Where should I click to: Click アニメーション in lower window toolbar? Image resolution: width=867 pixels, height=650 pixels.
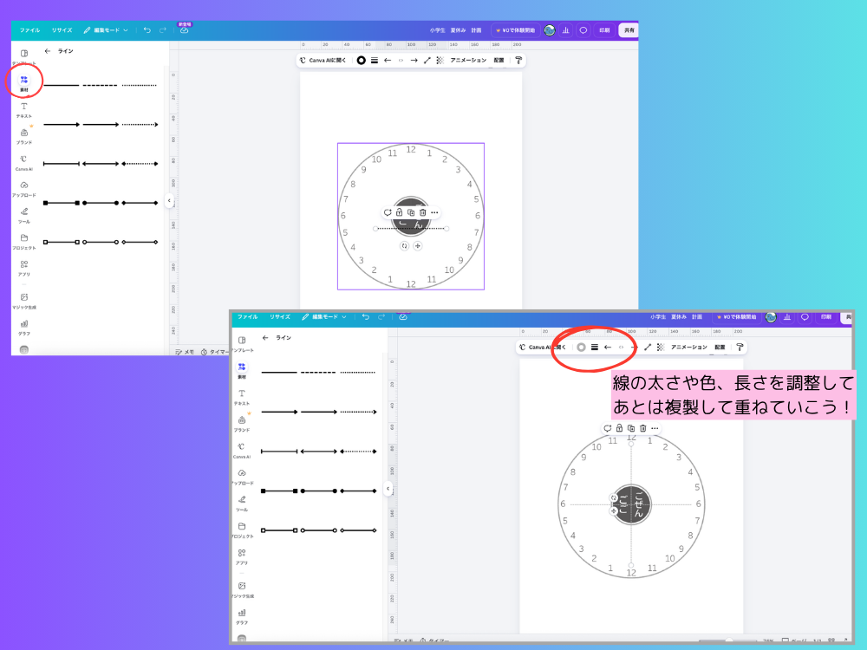click(x=688, y=348)
